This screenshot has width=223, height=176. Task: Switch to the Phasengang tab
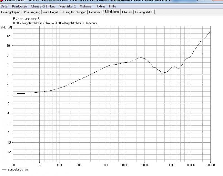coord(32,12)
